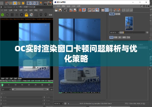The width and height of the screenshot is (152, 107).
Task: Click the open image icon in Picture Viewer
Action: [56, 10]
